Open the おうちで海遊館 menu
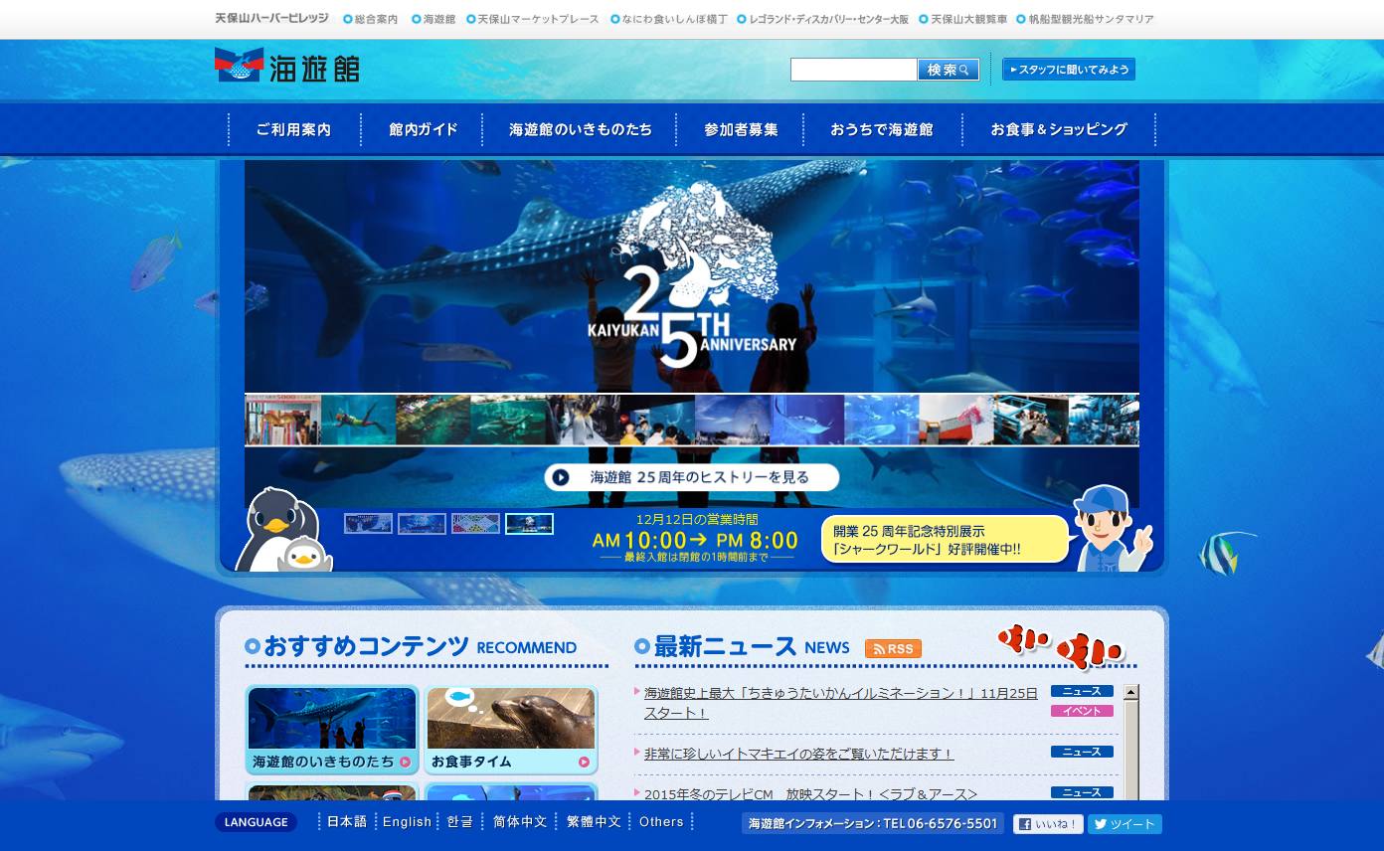Viewport: 1384px width, 851px height. pos(882,129)
